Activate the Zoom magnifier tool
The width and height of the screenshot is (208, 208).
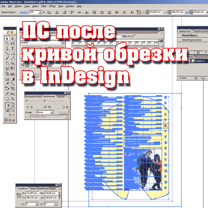tap(12, 98)
